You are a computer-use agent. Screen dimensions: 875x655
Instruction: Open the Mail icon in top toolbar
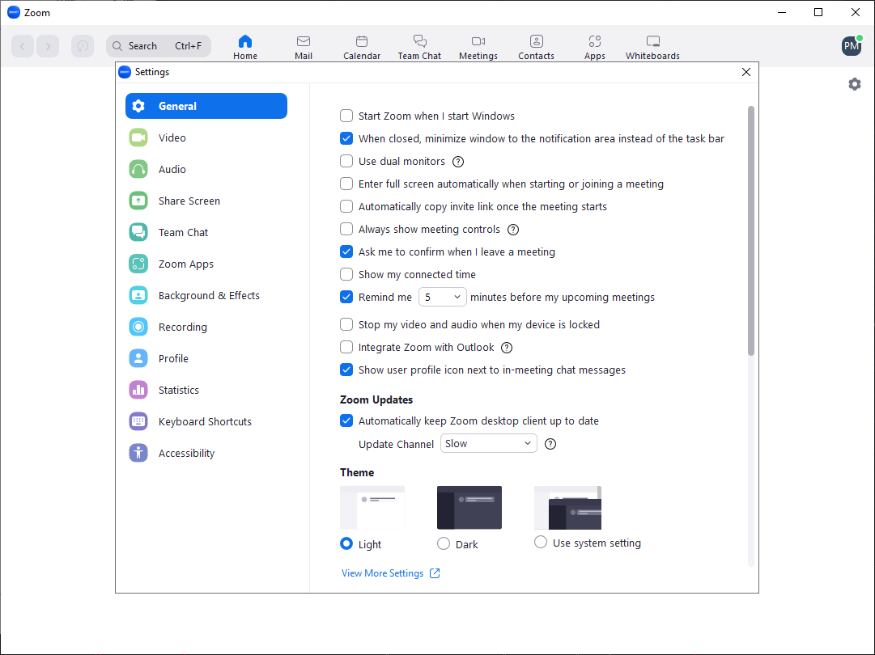pyautogui.click(x=304, y=42)
